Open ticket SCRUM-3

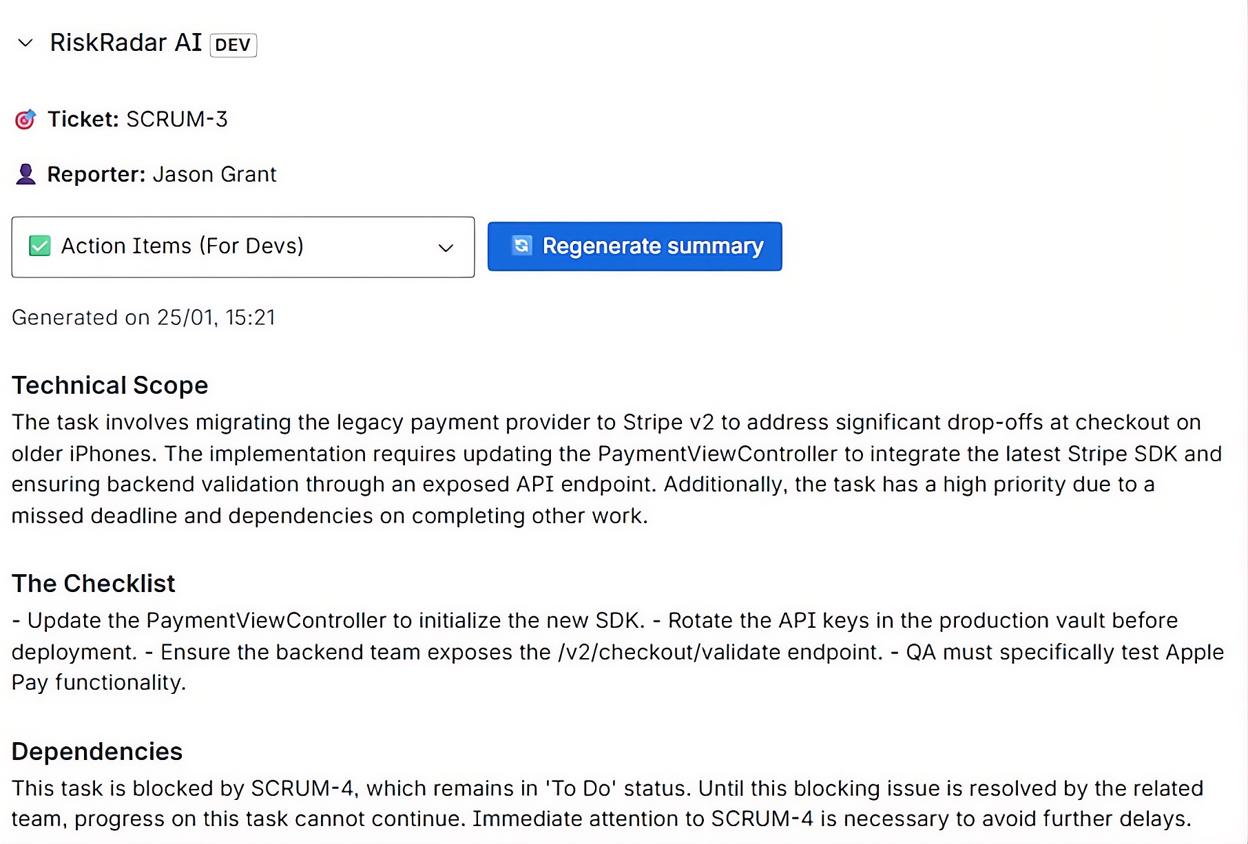click(x=176, y=119)
